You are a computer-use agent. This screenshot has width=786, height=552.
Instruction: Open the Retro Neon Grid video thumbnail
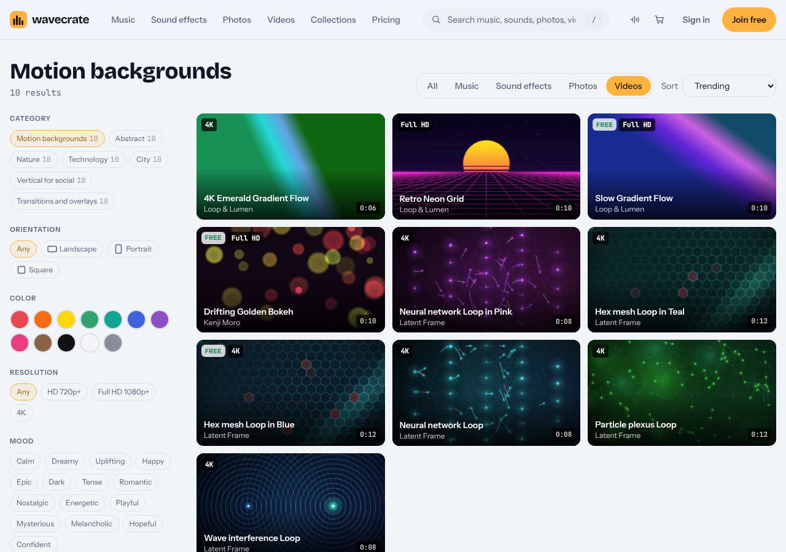[486, 166]
